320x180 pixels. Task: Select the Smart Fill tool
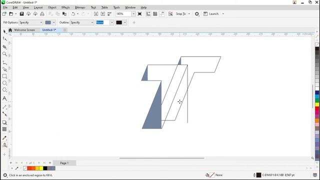coord(4,145)
